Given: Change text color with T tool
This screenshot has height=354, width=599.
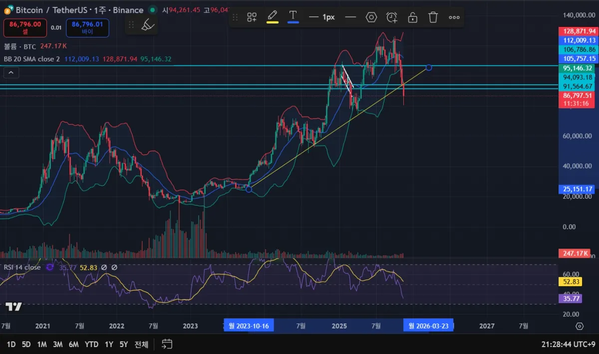Looking at the screenshot, I should [x=294, y=16].
